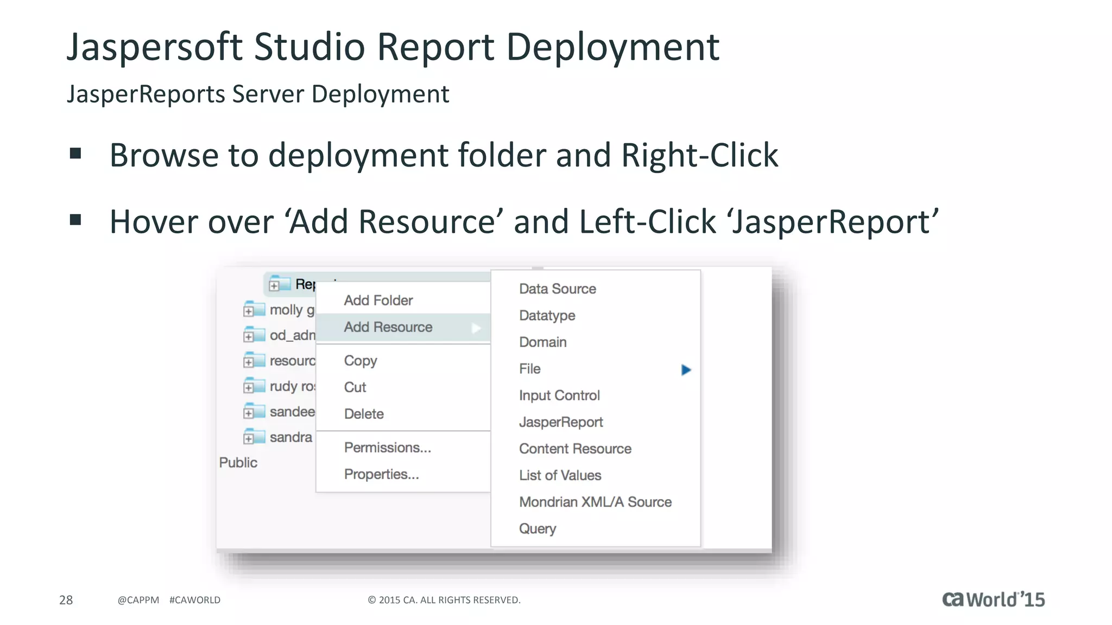Select the sandee tree item
The image size is (1112, 625).
point(292,412)
